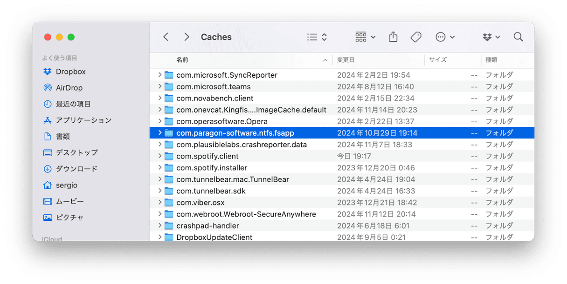Open the sergio home folder
The image size is (567, 284).
61,185
